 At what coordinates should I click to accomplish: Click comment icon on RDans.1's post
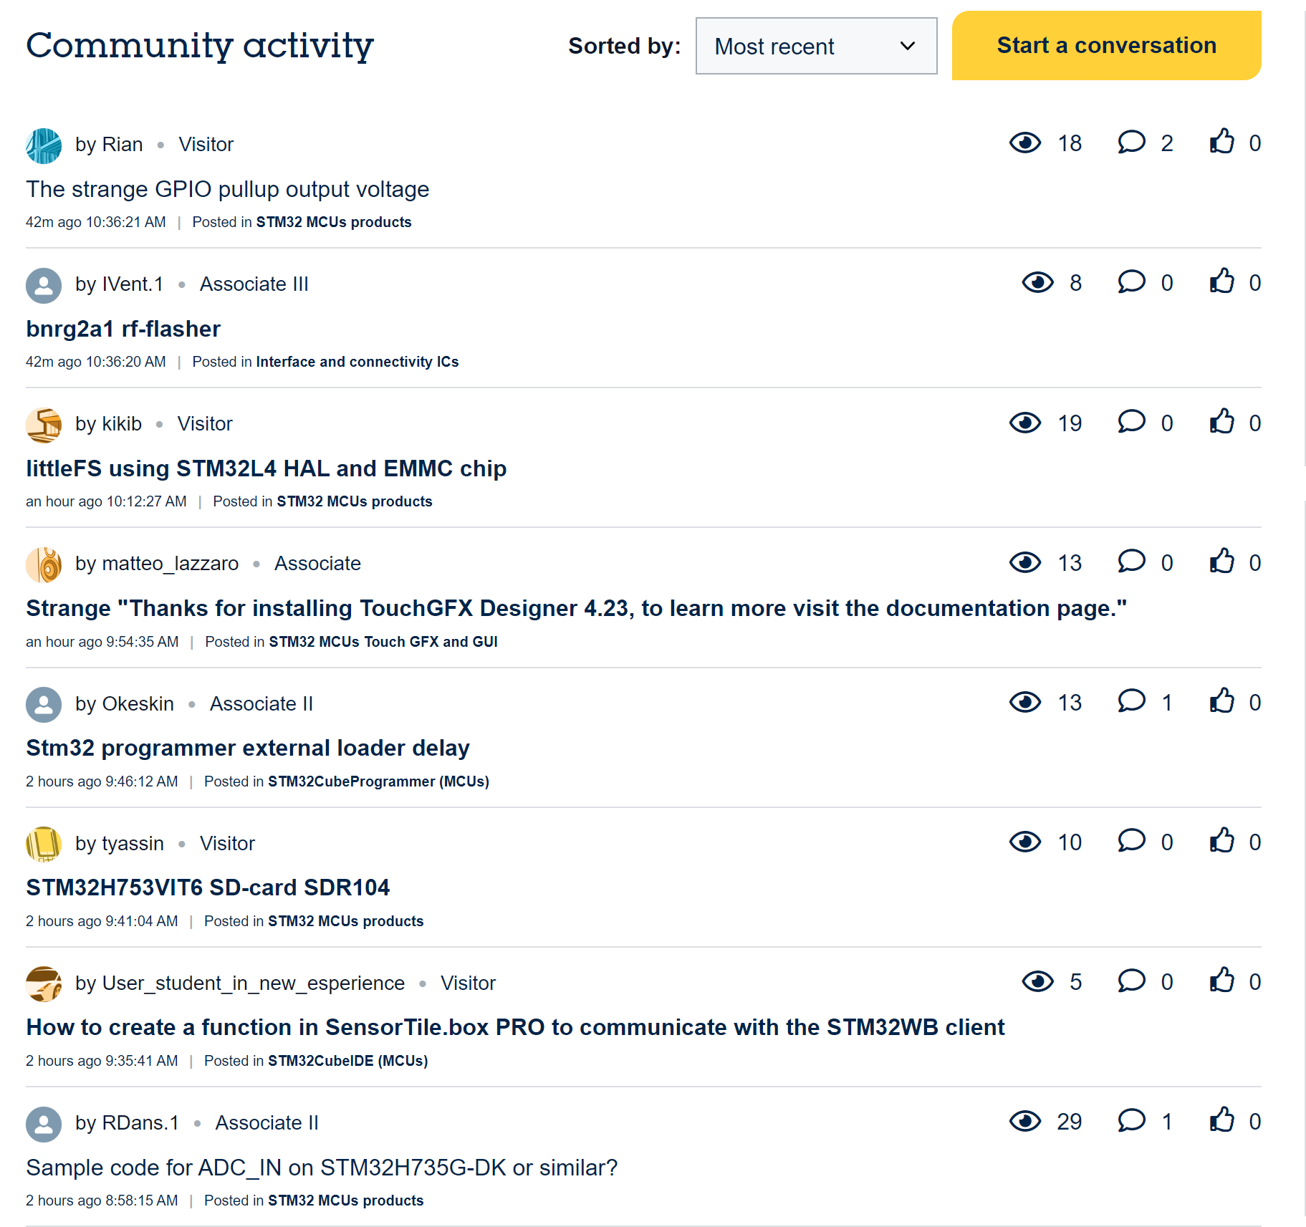click(1131, 1120)
